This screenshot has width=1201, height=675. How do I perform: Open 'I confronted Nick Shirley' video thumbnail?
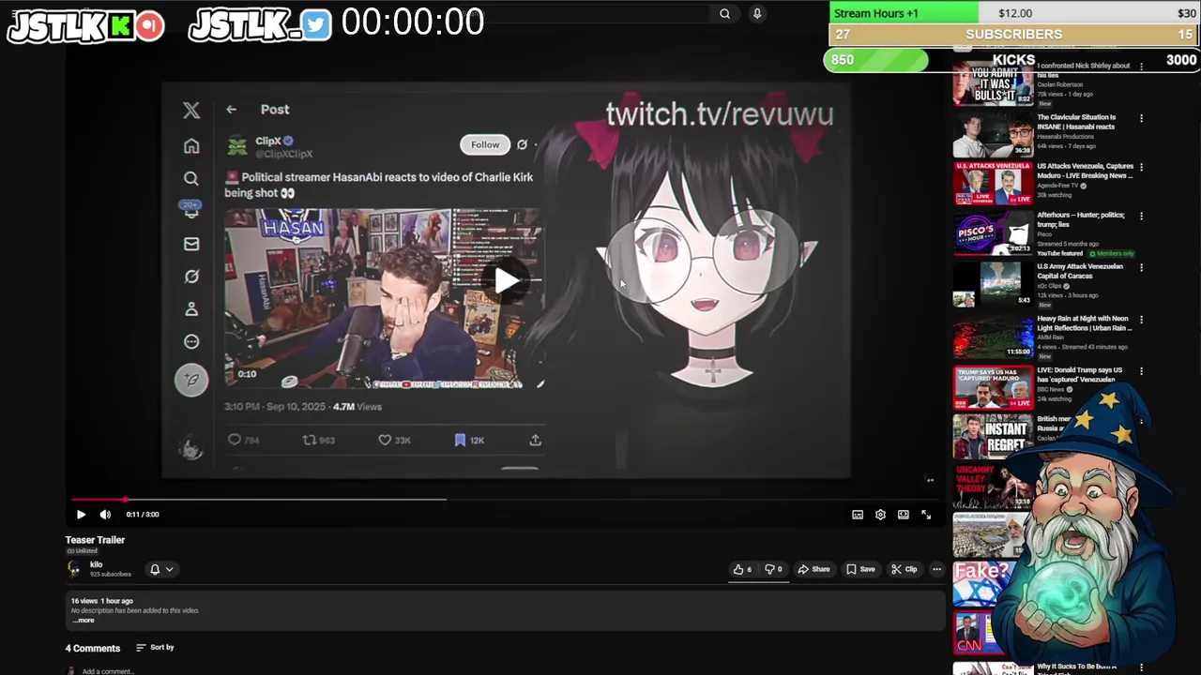tap(993, 83)
